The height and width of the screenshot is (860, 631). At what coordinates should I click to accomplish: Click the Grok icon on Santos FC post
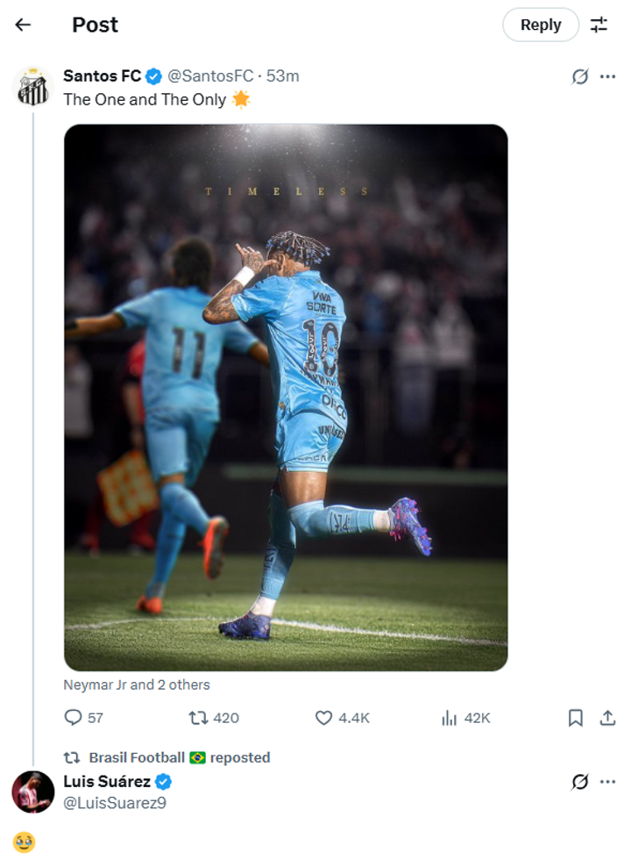579,76
